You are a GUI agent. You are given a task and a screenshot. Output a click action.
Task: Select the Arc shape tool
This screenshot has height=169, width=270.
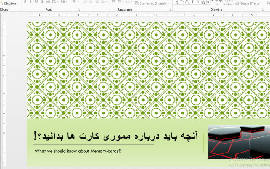(x=182, y=2)
